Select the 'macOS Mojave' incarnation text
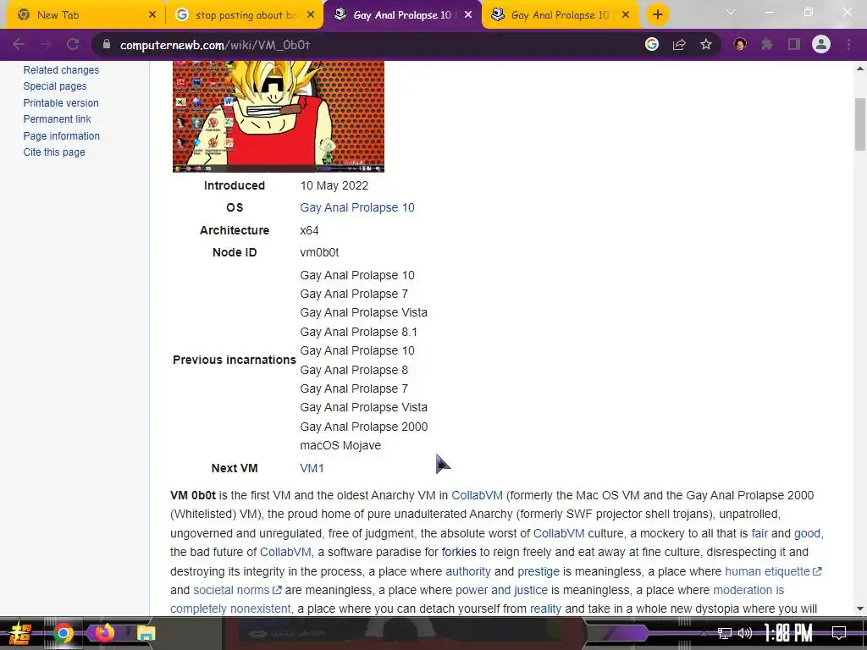 (340, 445)
